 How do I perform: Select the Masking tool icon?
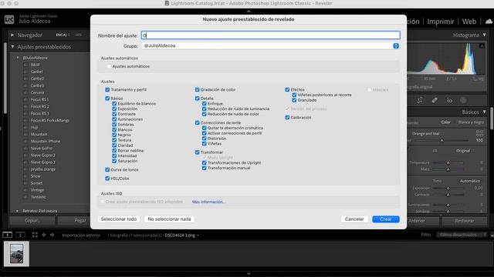(x=463, y=101)
